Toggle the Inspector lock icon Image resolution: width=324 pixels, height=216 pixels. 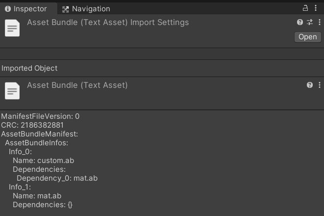coord(305,8)
